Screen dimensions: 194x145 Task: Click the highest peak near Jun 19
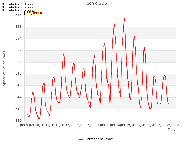125,19
